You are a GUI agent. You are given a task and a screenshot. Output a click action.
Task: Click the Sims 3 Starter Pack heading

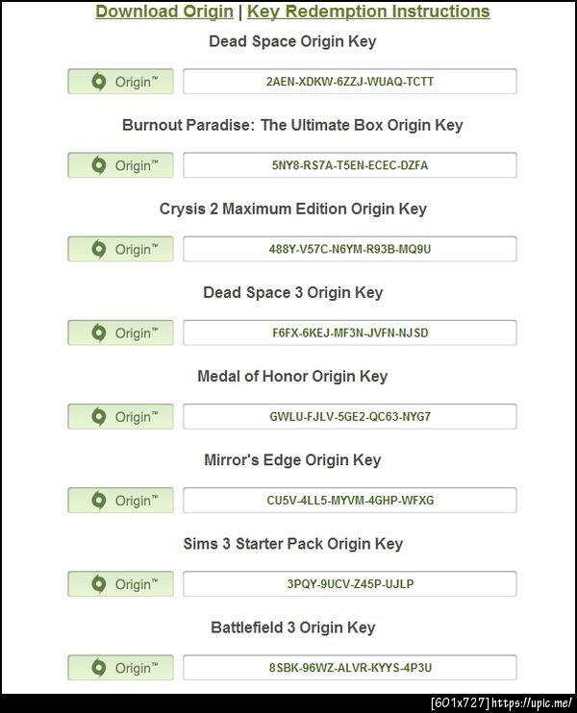click(292, 544)
